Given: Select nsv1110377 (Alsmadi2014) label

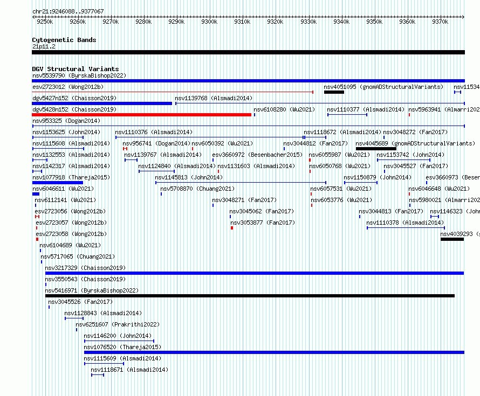Looking at the screenshot, I should coord(366,109).
